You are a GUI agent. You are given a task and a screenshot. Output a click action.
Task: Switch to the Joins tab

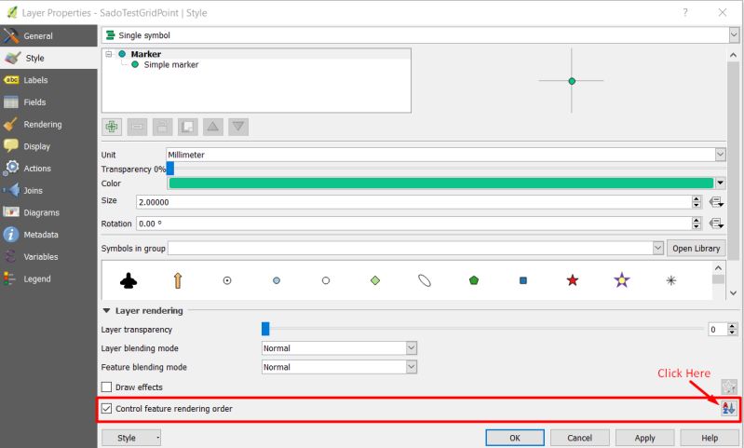48,190
